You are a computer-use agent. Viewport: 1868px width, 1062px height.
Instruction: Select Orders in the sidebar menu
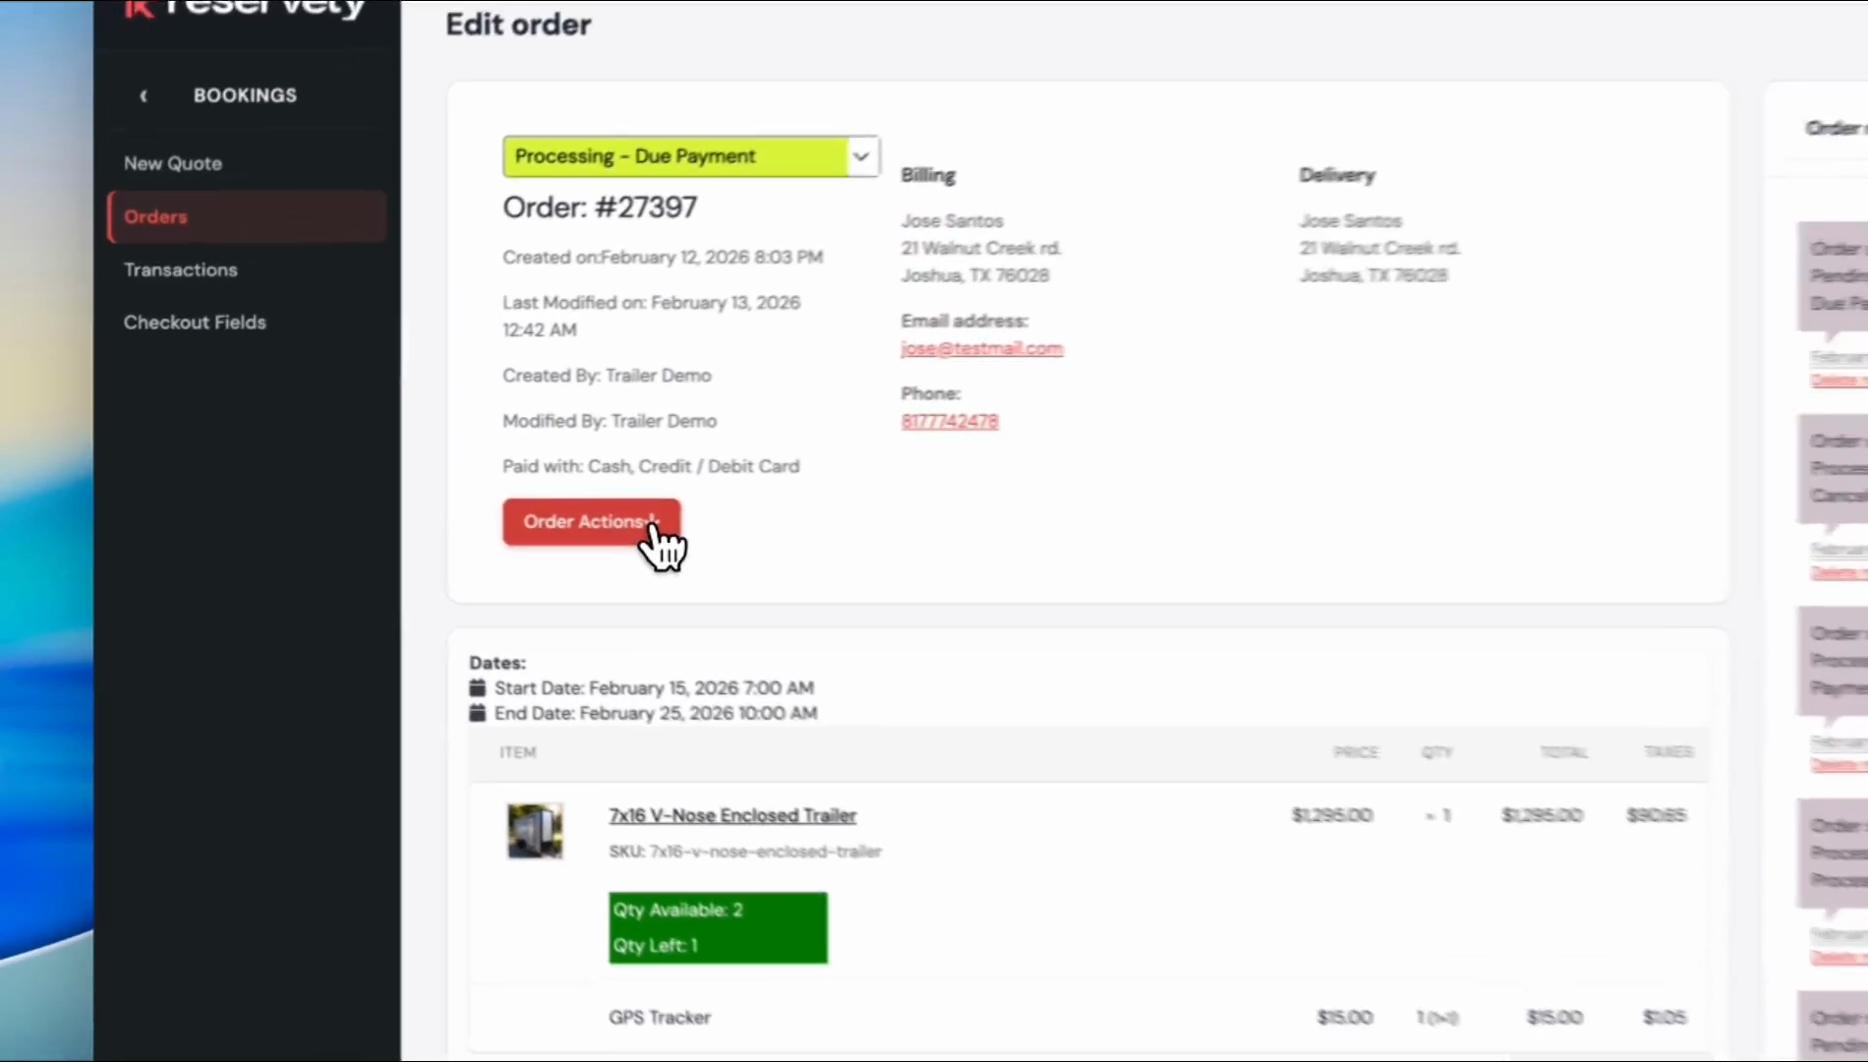(x=155, y=216)
